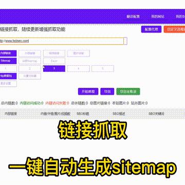185x185 pixels.
Task: Choose the Excel output option
Action: point(54,61)
